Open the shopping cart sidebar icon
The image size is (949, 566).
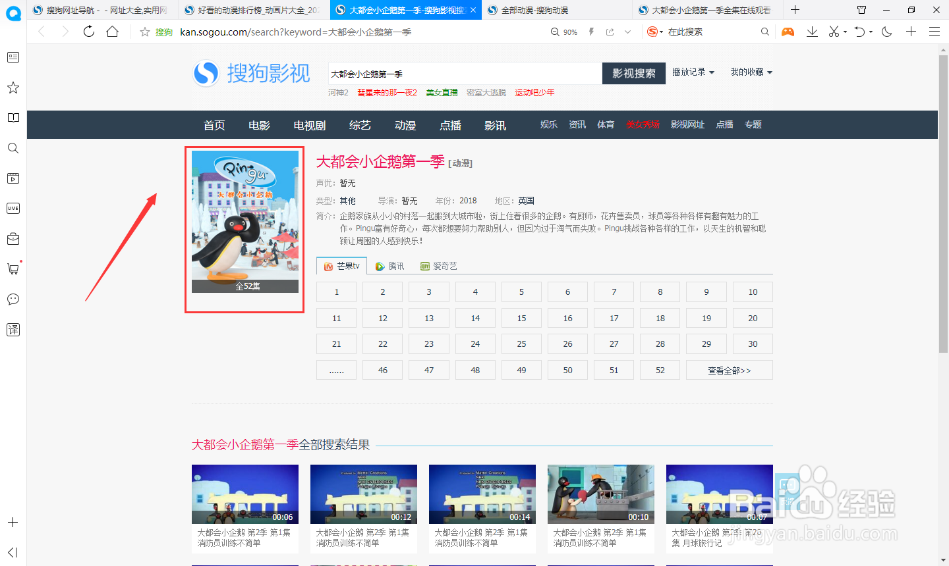click(13, 269)
